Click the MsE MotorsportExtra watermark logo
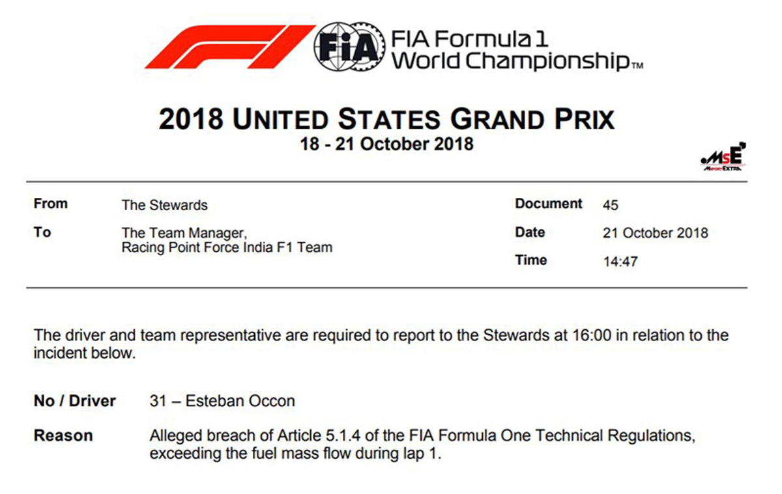 pos(723,158)
